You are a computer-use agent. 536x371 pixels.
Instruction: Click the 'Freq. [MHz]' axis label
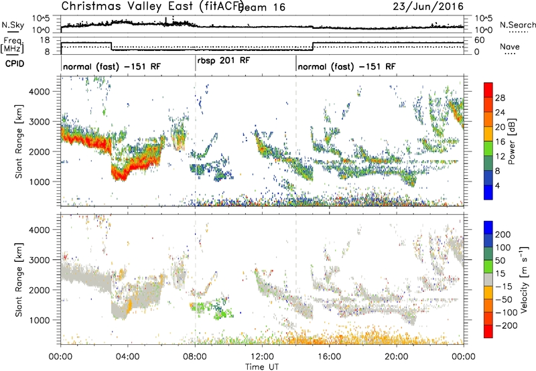tap(13, 46)
